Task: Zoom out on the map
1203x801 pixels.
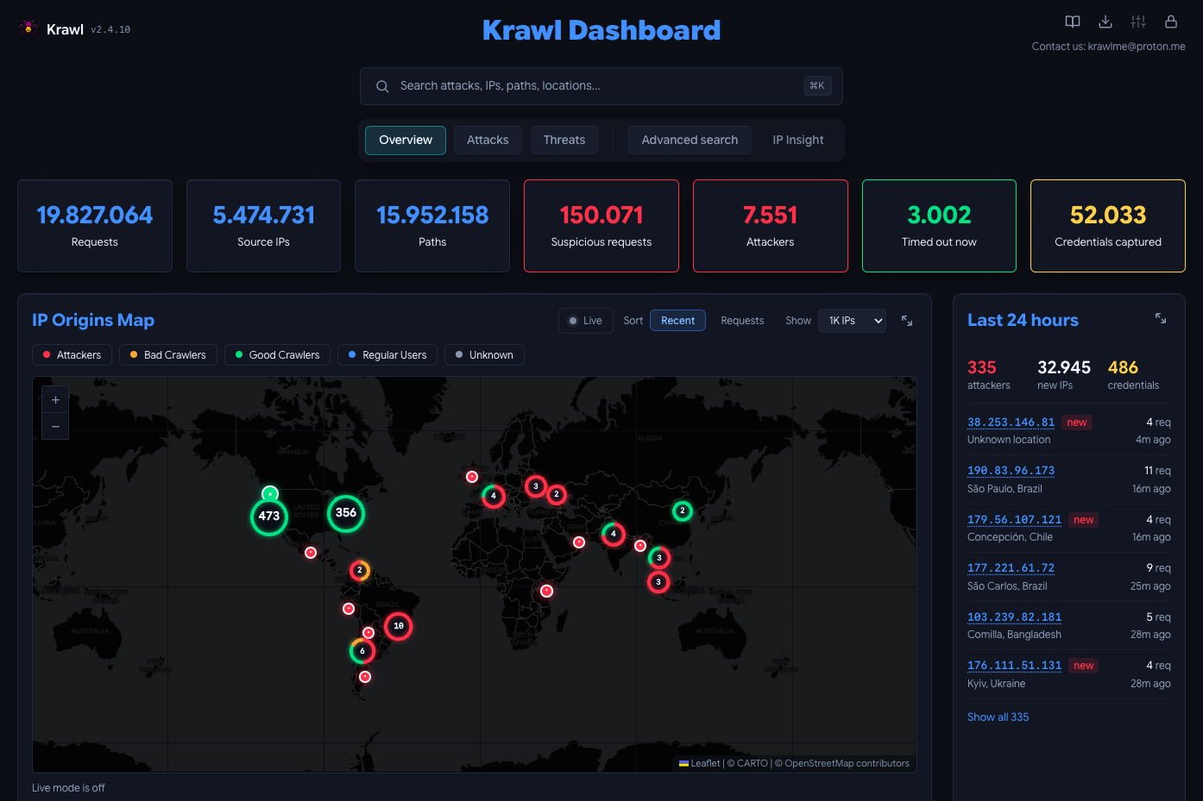Action: tap(55, 426)
